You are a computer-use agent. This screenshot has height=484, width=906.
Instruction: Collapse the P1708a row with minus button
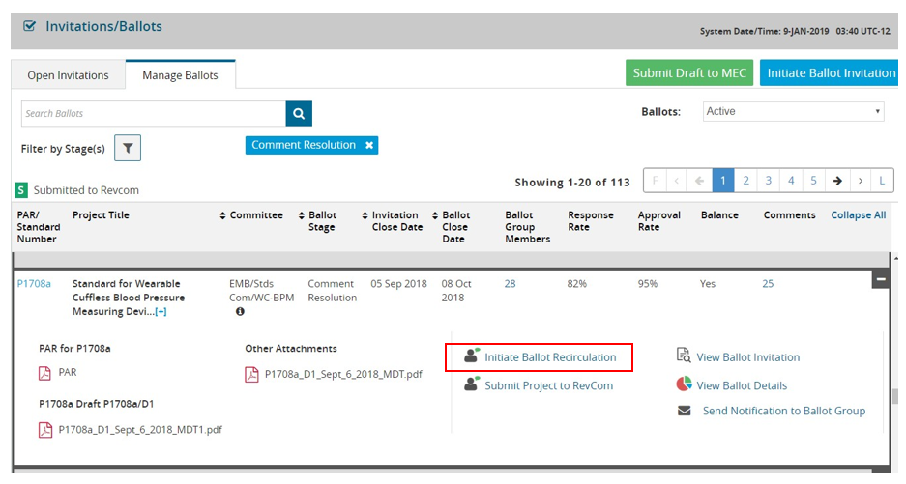pos(881,280)
